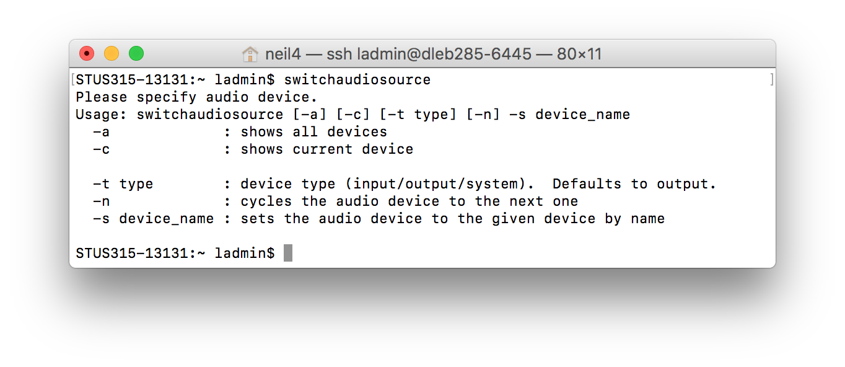Click the right bracket mark on first line
Image resolution: width=845 pixels, height=367 pixels.
(771, 79)
